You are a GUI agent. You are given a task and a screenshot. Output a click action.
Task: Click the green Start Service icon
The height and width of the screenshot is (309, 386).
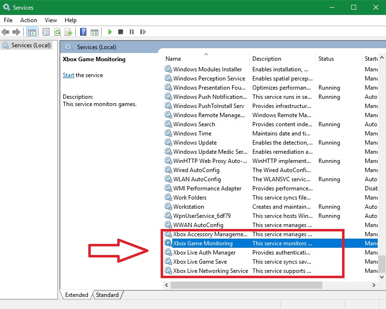pyautogui.click(x=110, y=32)
